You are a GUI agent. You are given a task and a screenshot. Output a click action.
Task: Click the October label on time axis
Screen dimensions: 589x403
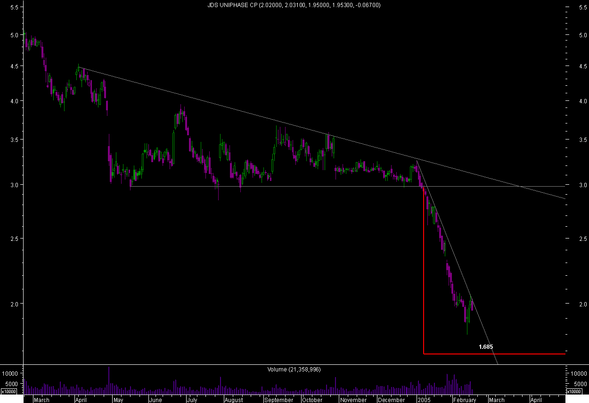coord(312,400)
